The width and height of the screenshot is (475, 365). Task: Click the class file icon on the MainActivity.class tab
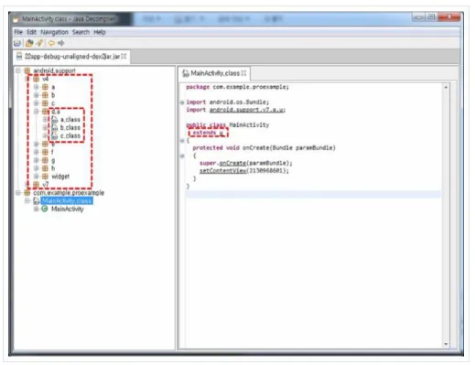[x=185, y=73]
